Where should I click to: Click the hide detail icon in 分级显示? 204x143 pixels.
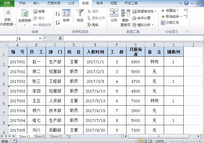pyautogui.click(x=186, y=16)
